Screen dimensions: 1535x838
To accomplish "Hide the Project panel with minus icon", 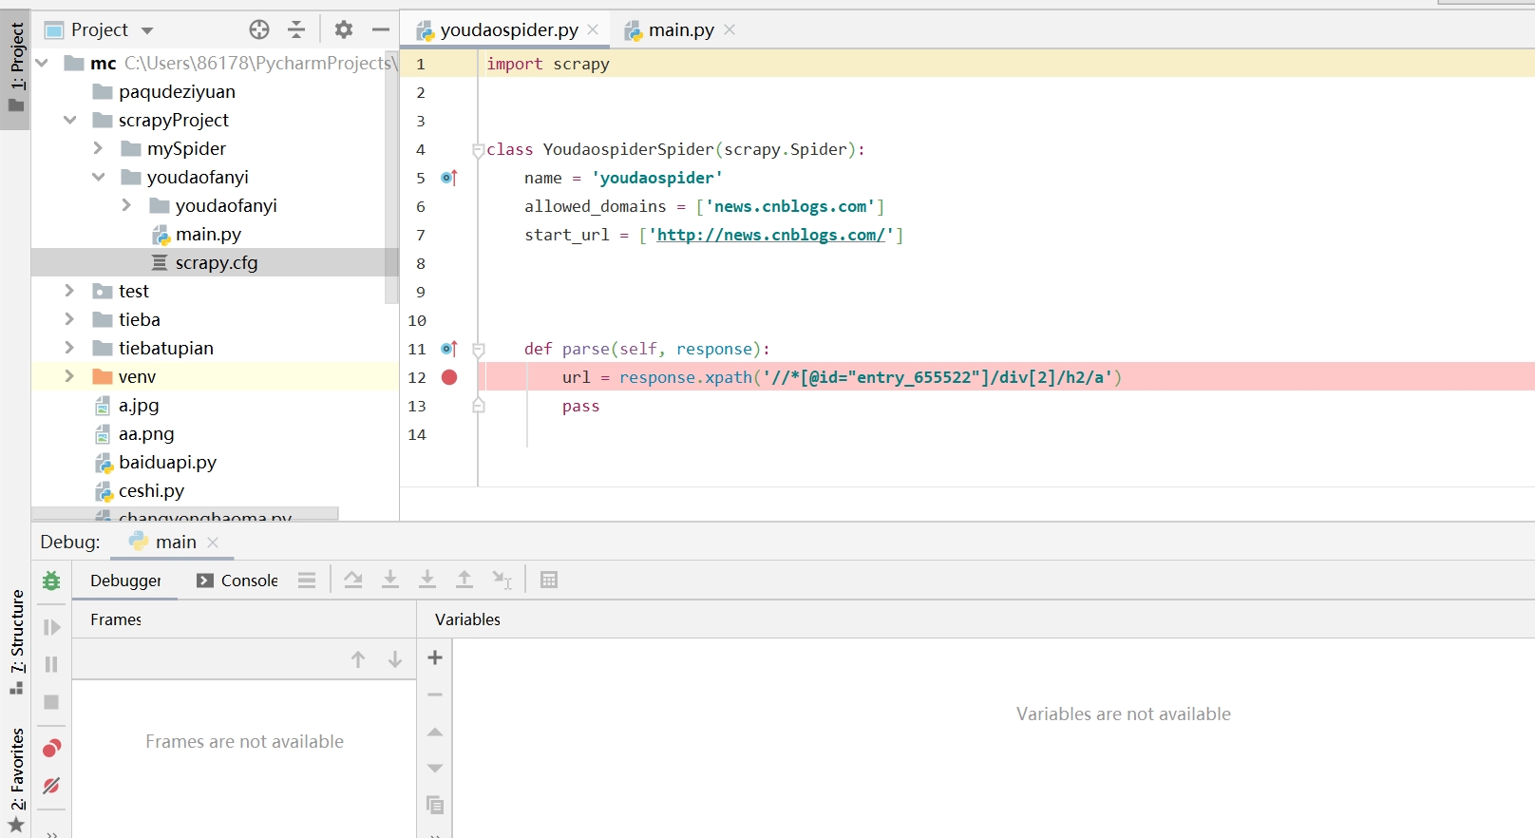I will (x=381, y=29).
